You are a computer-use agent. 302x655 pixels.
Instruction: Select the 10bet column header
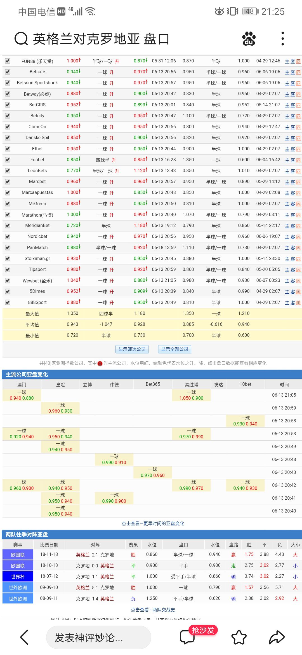coord(245,384)
